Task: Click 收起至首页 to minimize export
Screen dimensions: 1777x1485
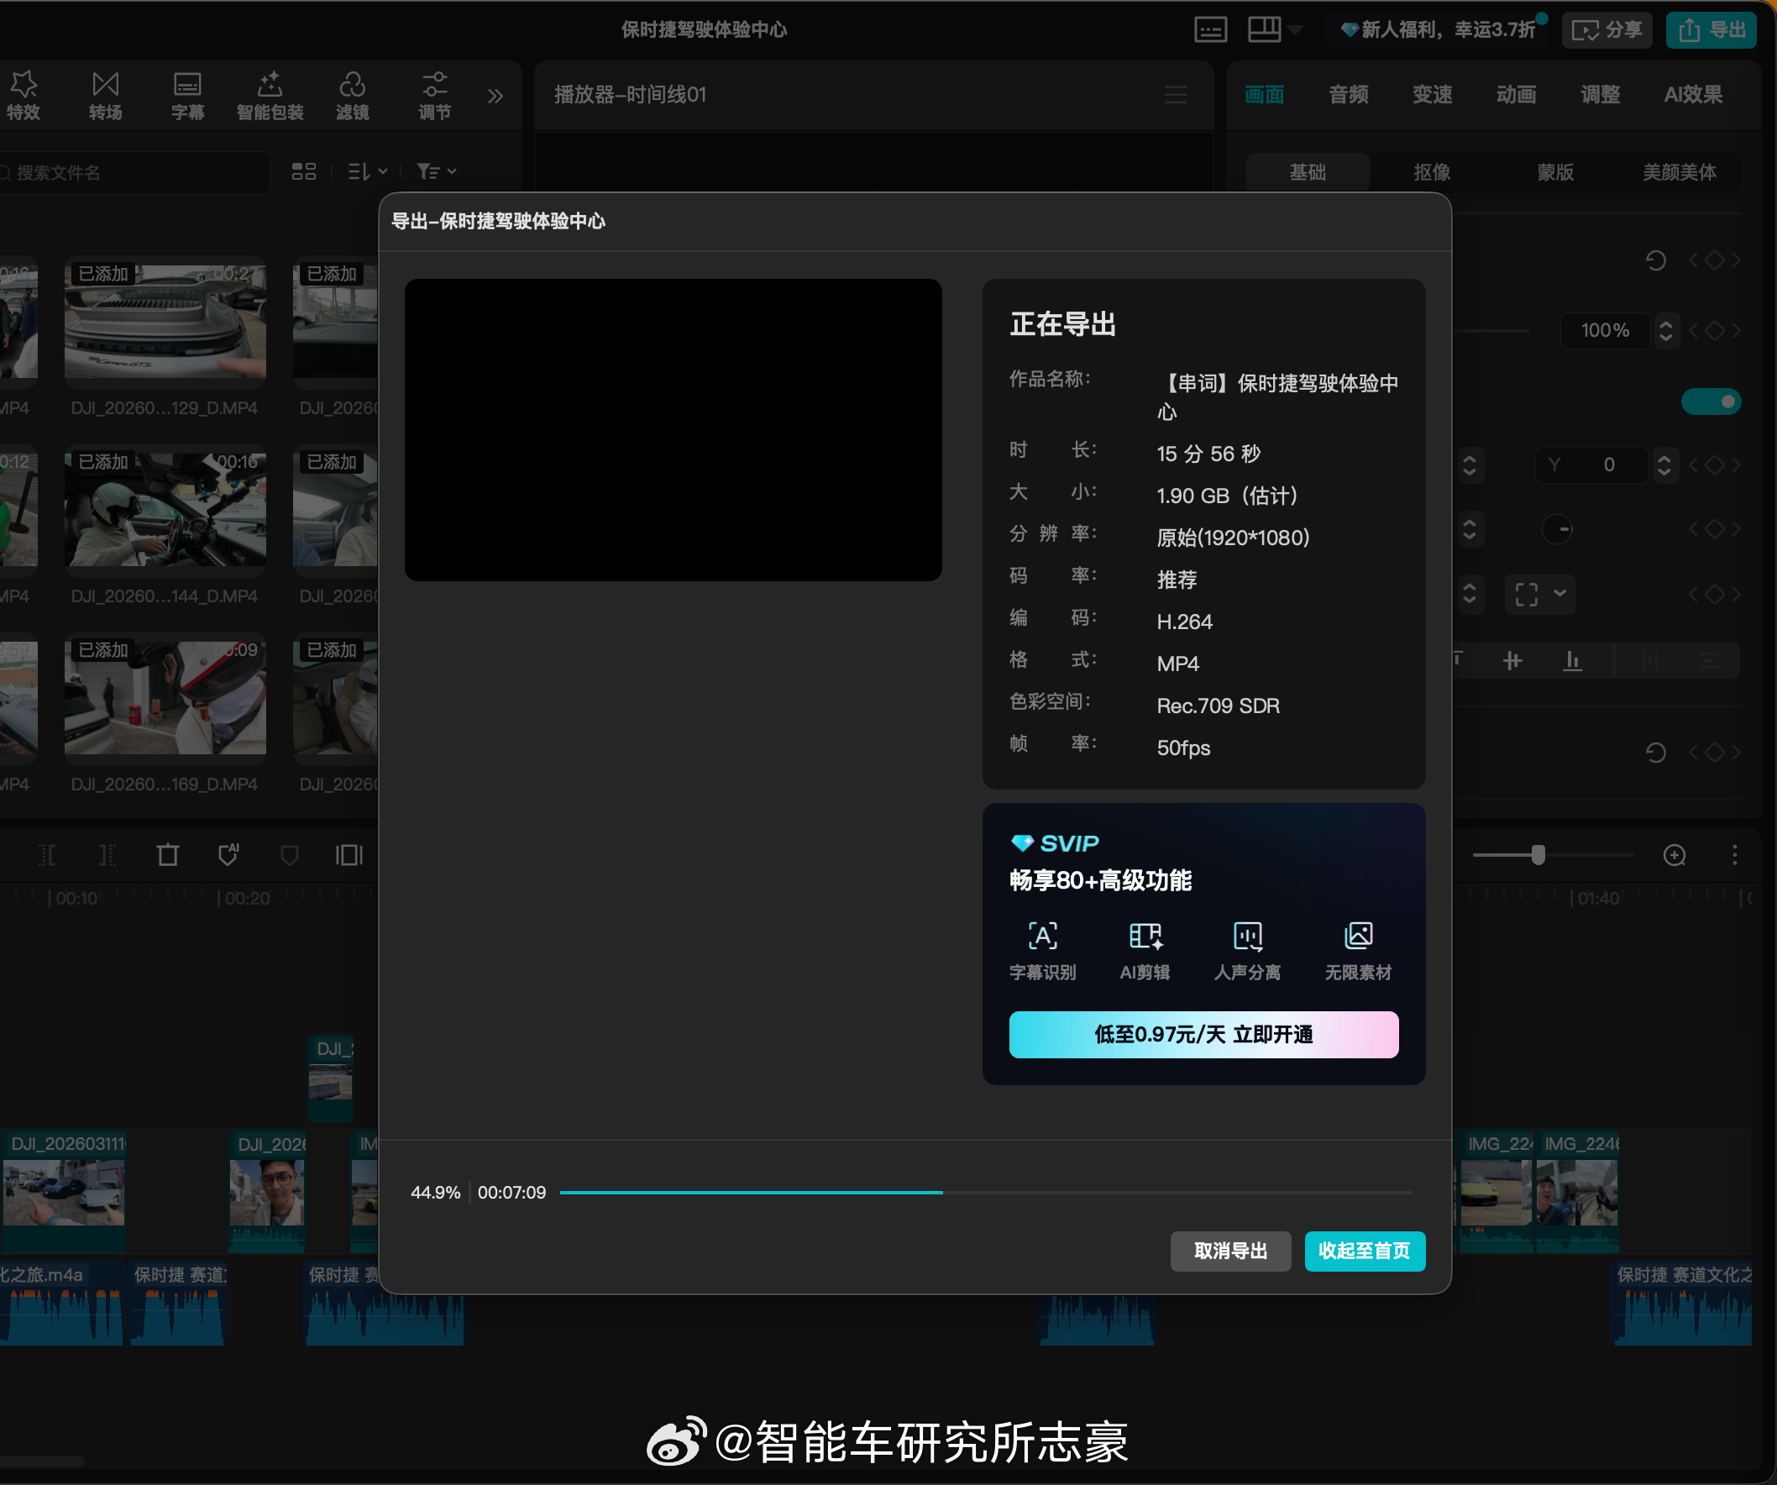Action: (x=1364, y=1251)
